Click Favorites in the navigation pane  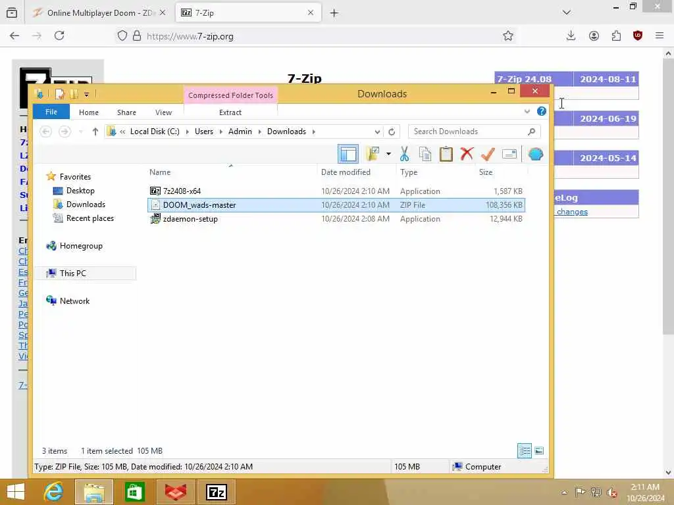pos(75,176)
